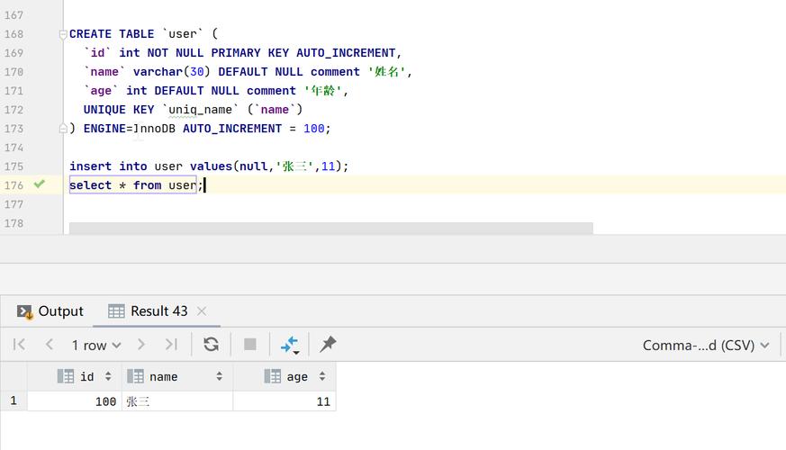Click the 'uniq_name' identifier
This screenshot has height=450, width=786.
coord(200,110)
